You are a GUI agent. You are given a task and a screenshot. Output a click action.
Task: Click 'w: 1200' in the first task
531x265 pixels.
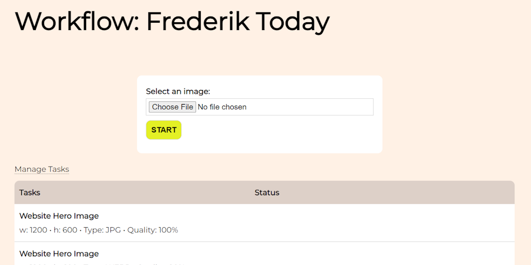tap(33, 230)
